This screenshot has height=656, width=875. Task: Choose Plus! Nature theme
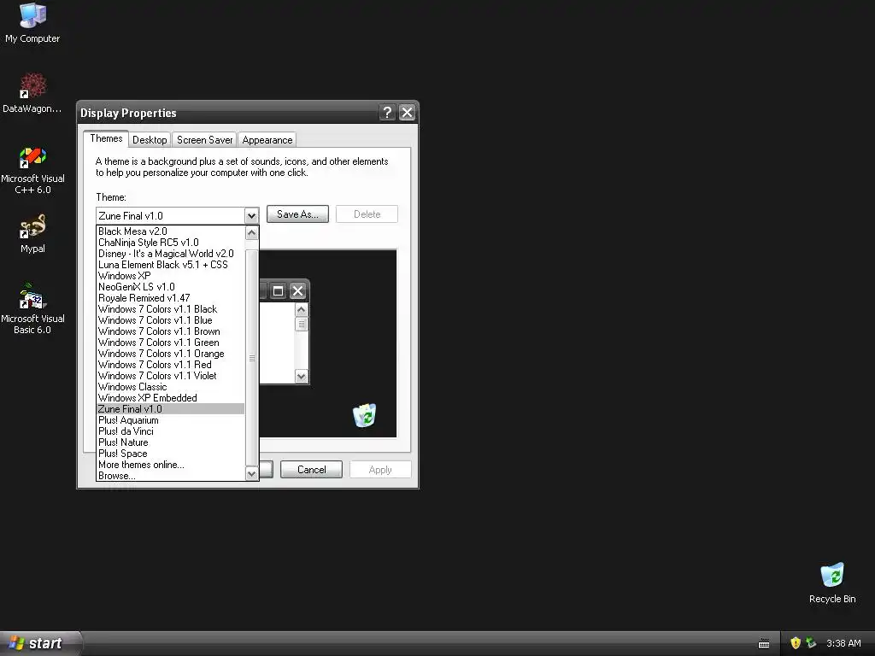coord(171,442)
